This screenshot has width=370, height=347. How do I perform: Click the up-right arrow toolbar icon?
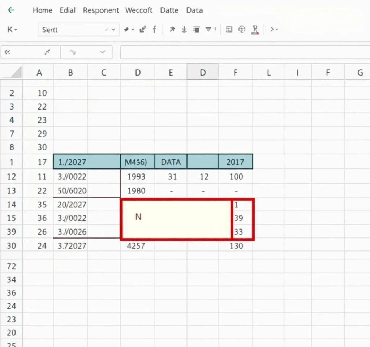172,30
